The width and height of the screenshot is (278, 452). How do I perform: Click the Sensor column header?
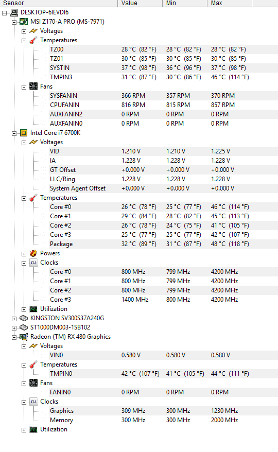[59, 3]
